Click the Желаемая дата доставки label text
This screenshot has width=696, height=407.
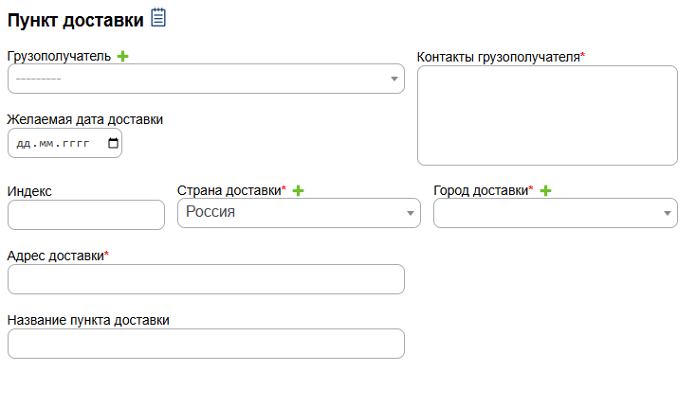point(85,120)
